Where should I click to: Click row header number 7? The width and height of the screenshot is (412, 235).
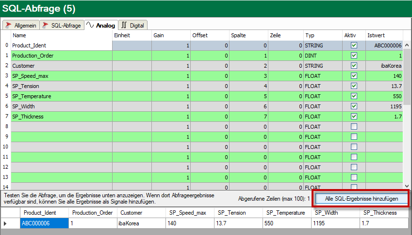pos(7,116)
